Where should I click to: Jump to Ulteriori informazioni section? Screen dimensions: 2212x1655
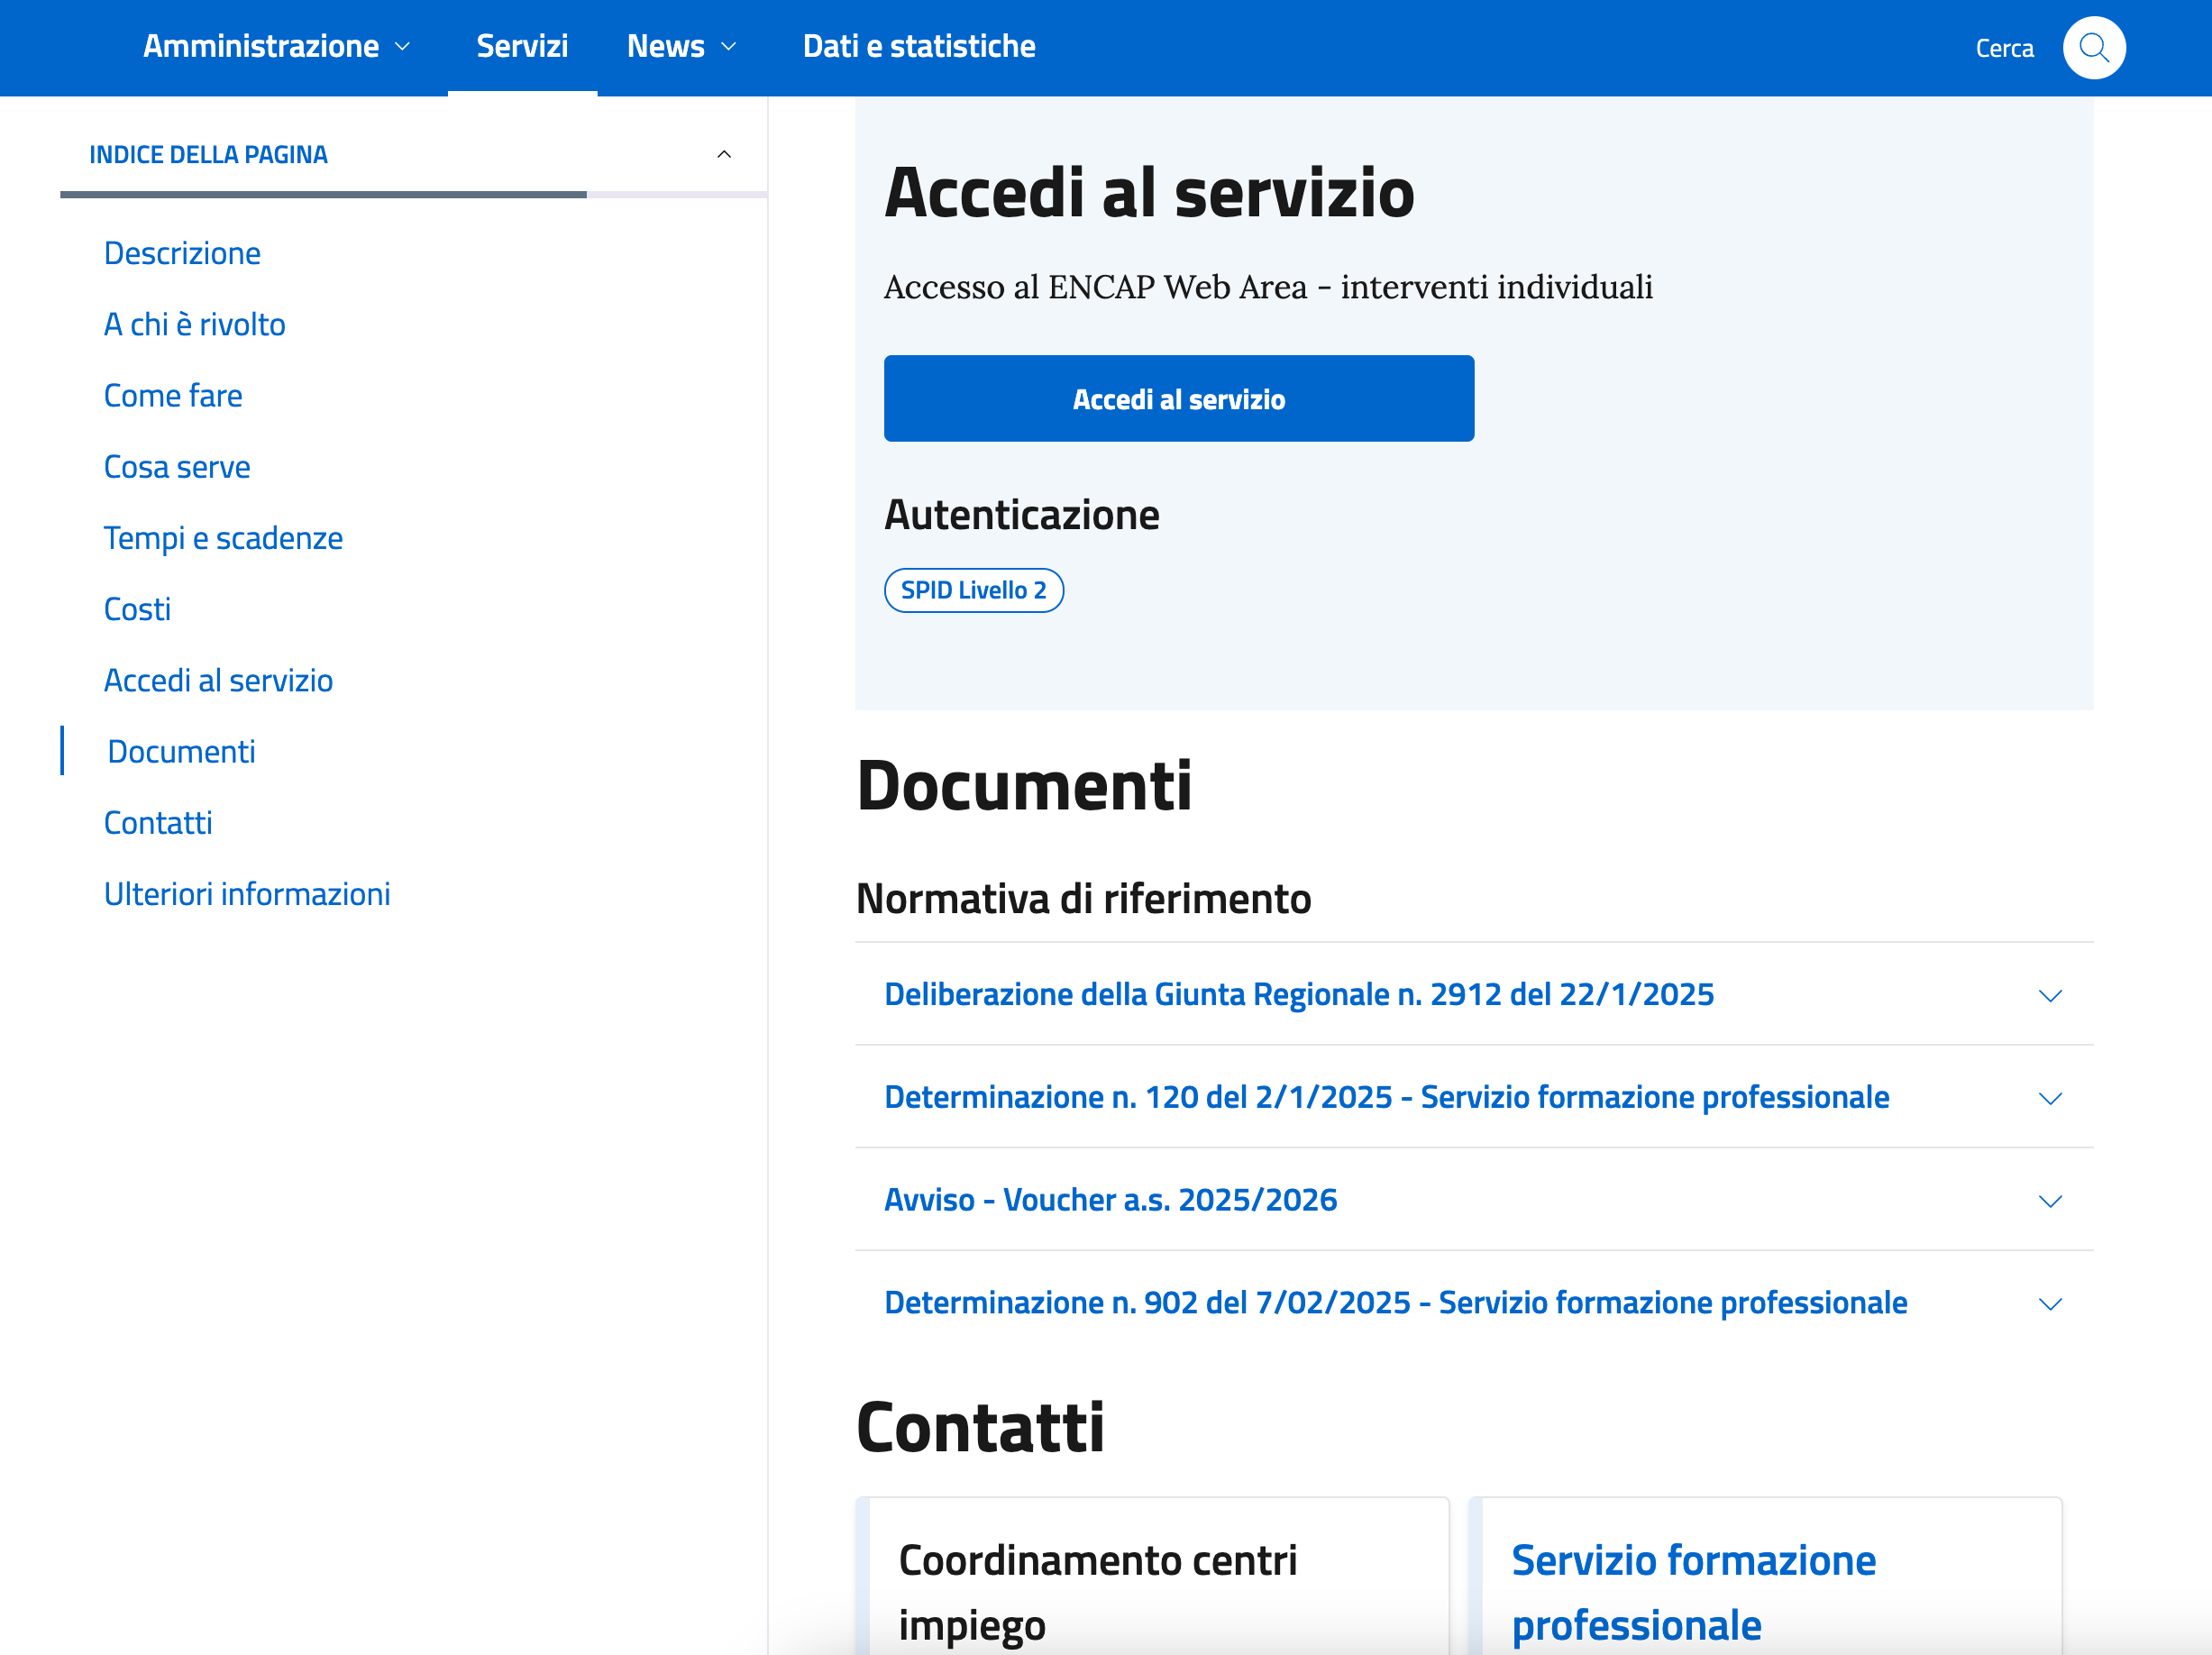[x=246, y=893]
